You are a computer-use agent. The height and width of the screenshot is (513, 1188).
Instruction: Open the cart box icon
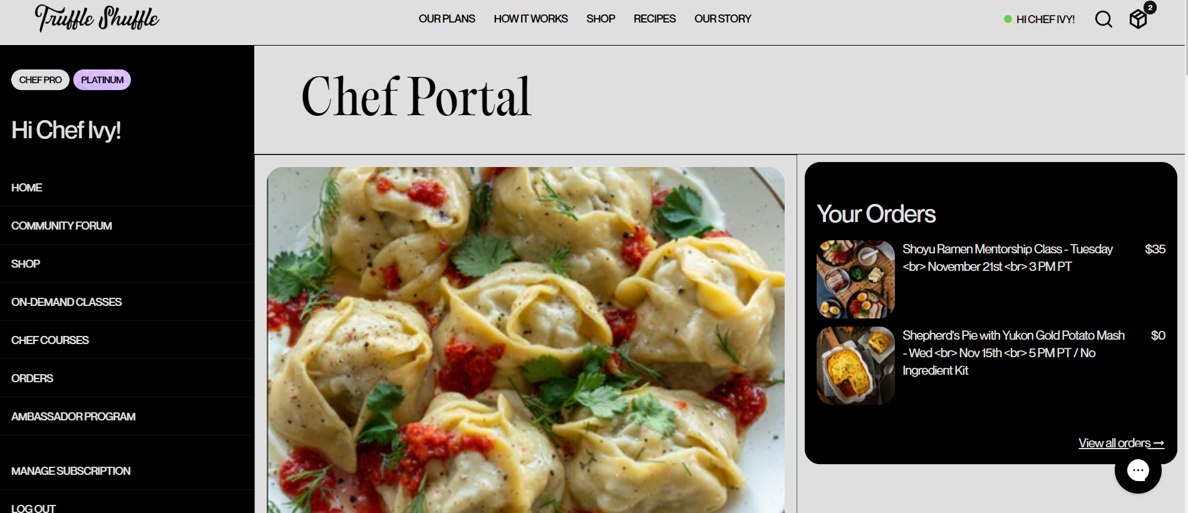click(x=1139, y=19)
